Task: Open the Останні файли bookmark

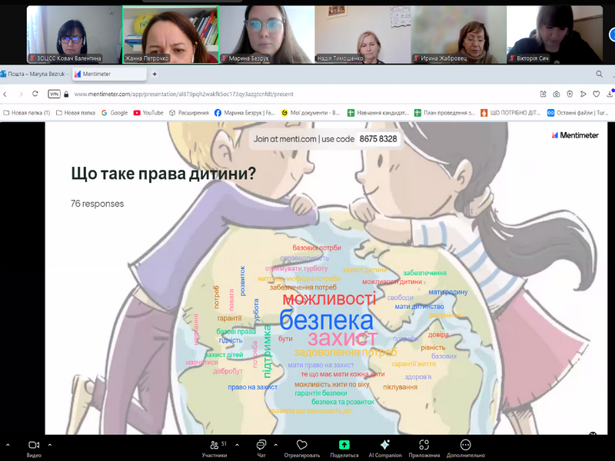Action: click(578, 113)
